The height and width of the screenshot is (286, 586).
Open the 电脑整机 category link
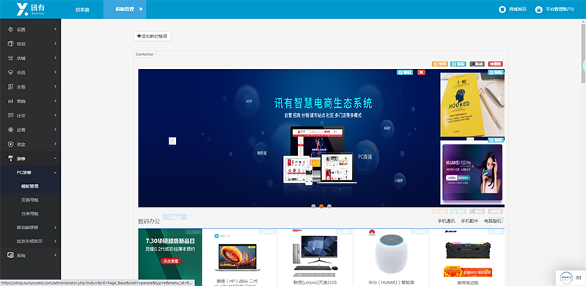pos(492,221)
